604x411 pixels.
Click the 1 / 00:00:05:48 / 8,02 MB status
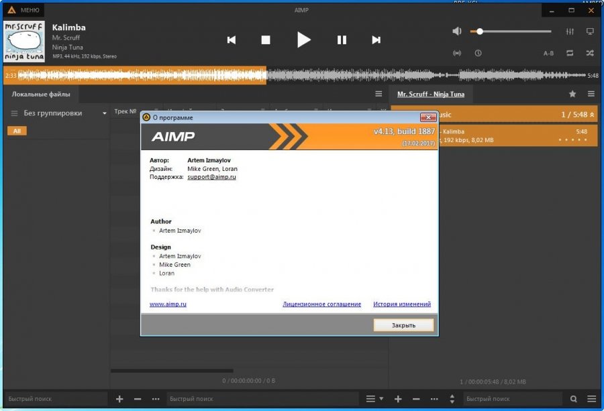493,381
